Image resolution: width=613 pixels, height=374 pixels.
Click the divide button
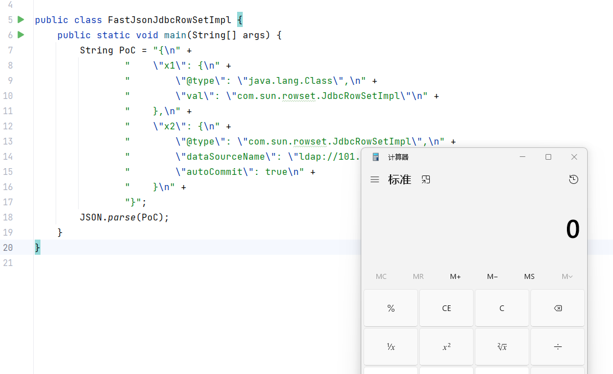pos(558,346)
